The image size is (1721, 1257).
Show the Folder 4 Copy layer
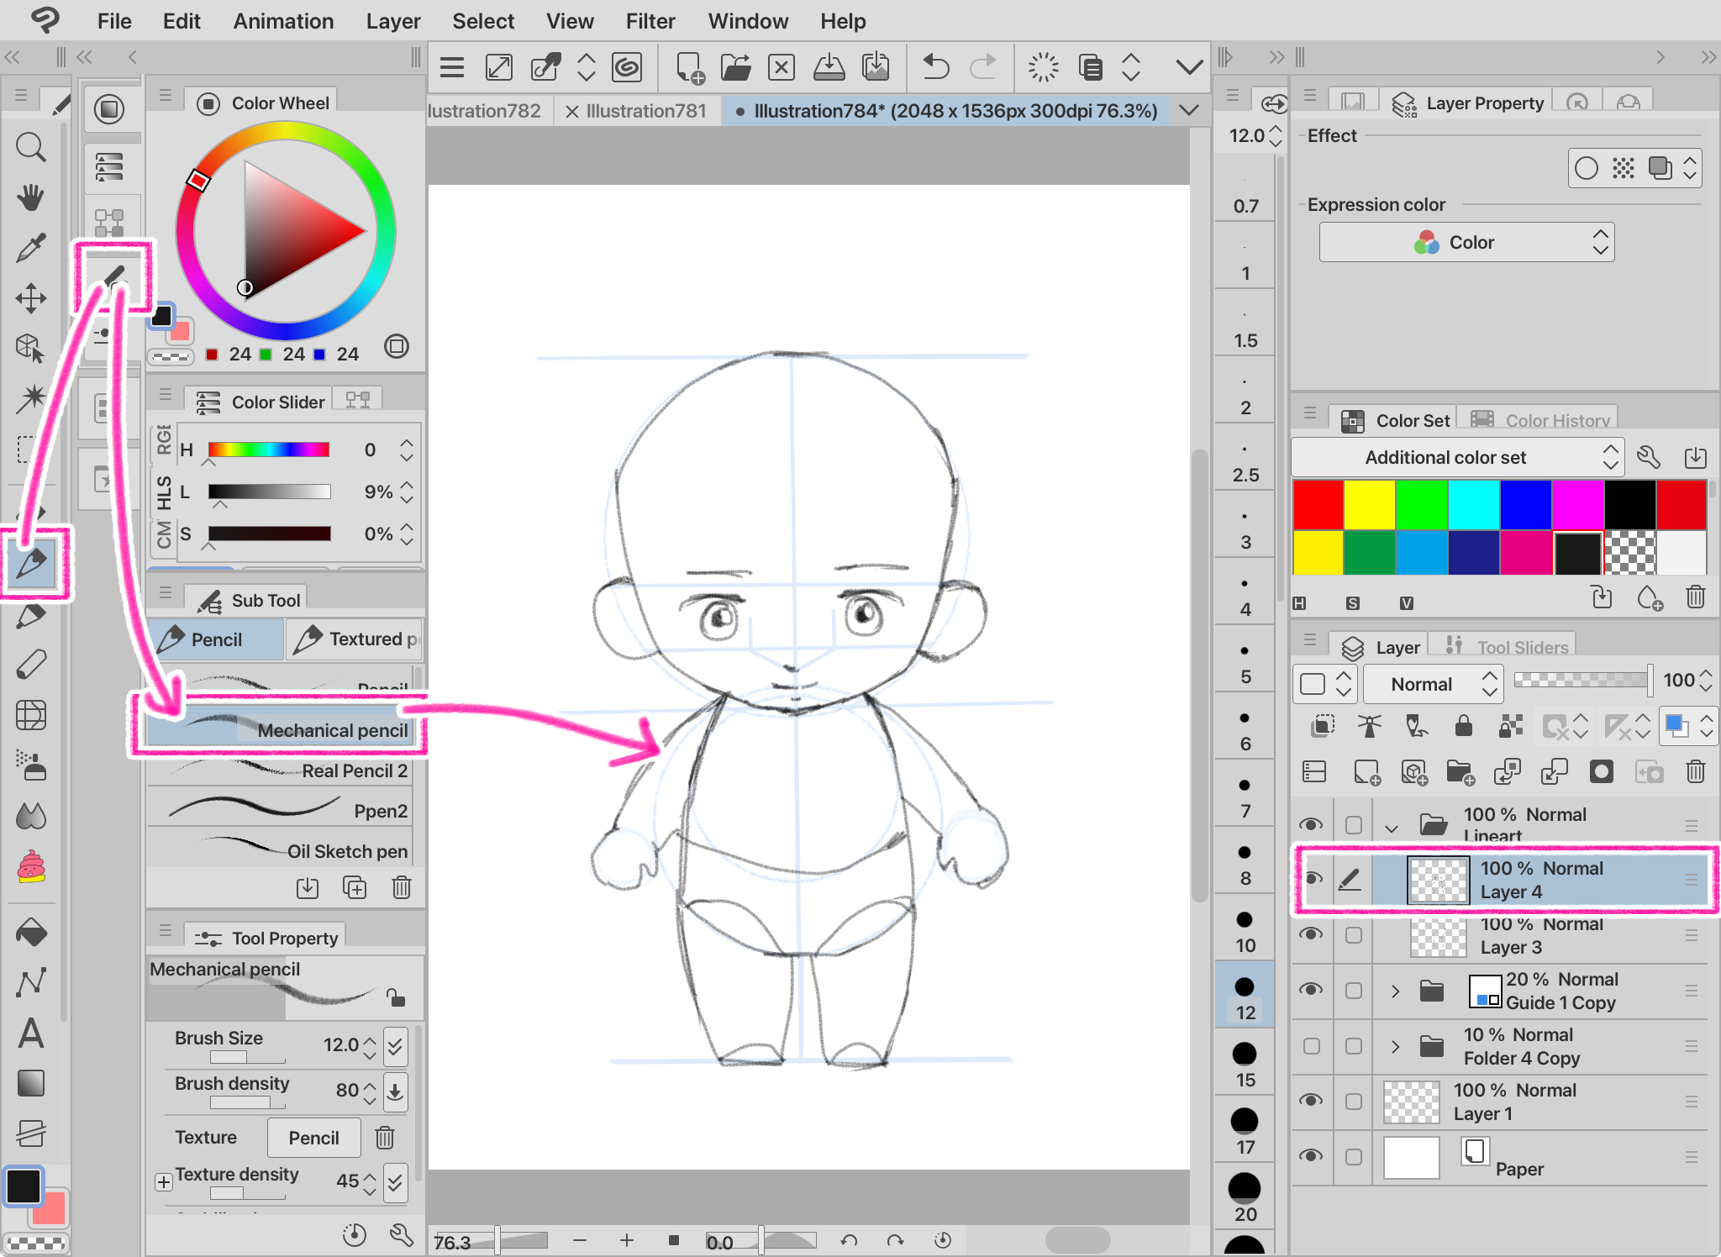point(1311,1046)
